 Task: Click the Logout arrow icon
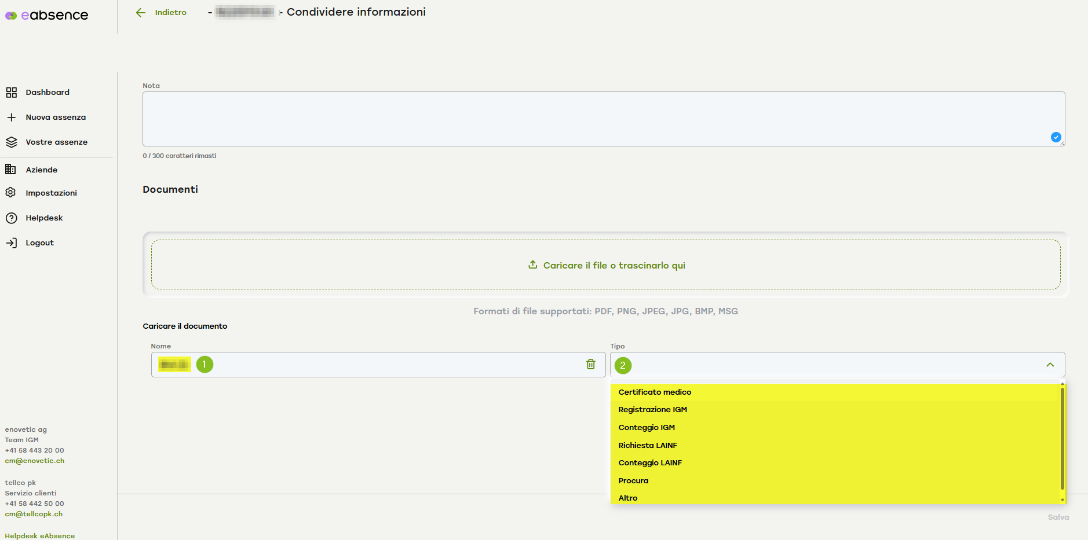[x=11, y=243]
